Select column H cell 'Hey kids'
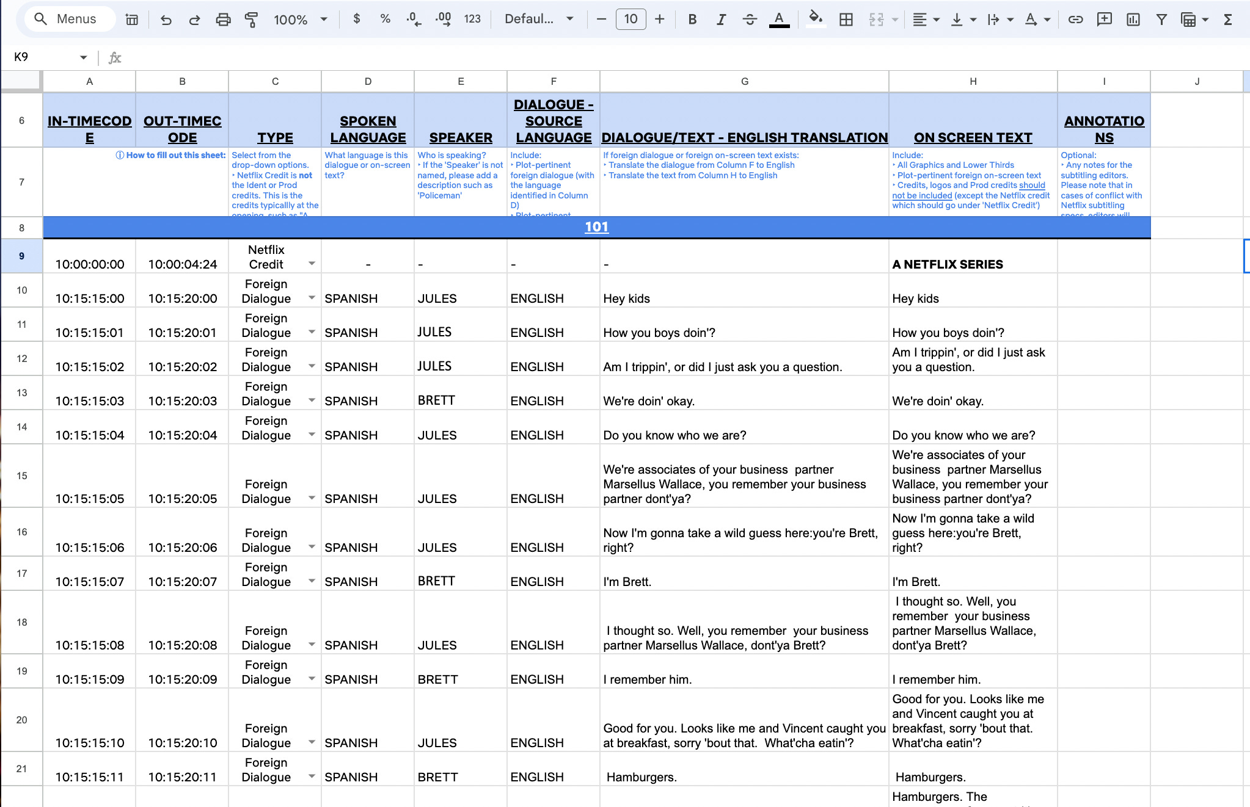Viewport: 1250px width, 807px height. (973, 290)
